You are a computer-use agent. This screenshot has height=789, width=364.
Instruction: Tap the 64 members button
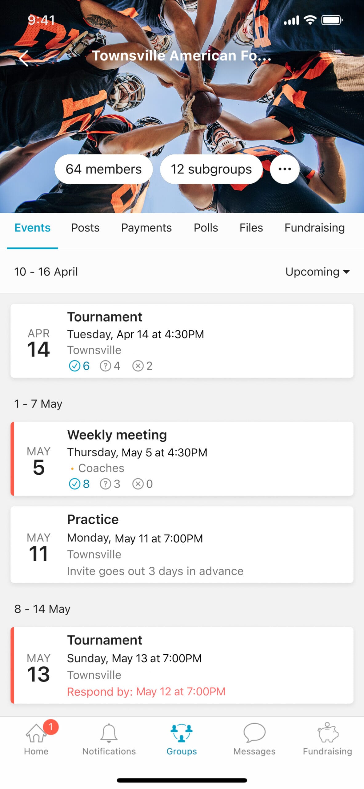(x=104, y=169)
